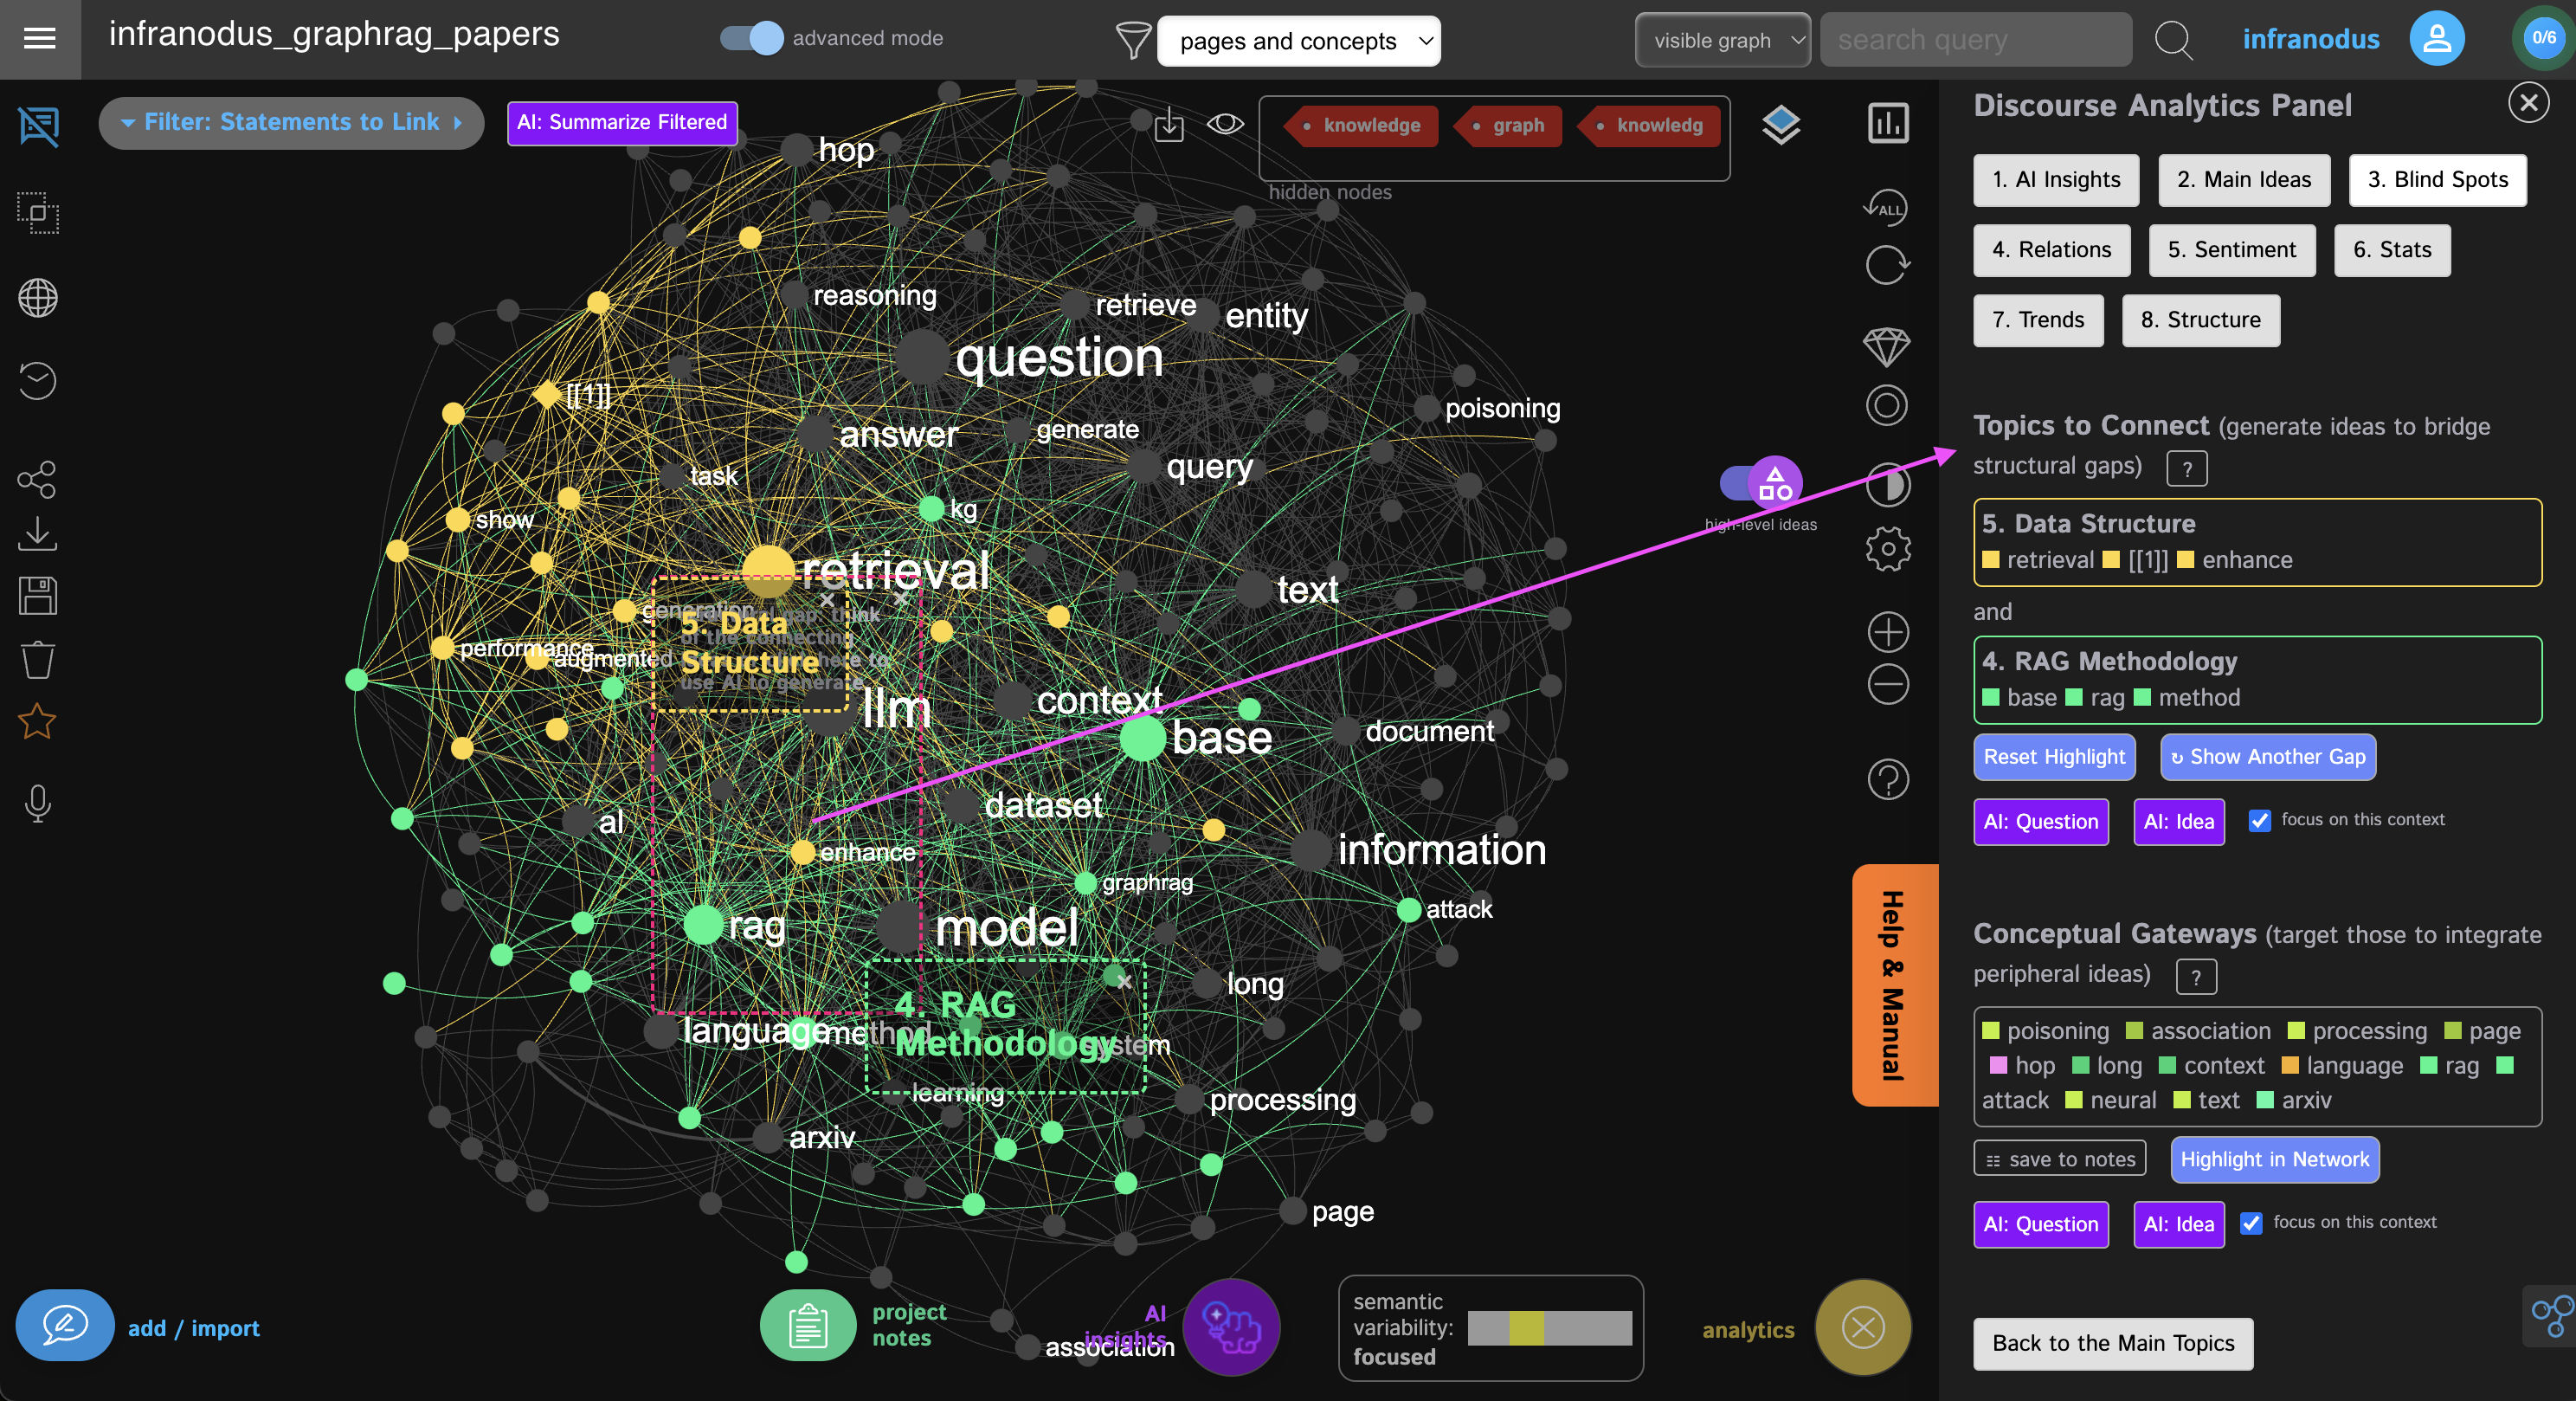This screenshot has width=2576, height=1401.
Task: Open the 8. Structure tab
Action: pyautogui.click(x=2200, y=320)
